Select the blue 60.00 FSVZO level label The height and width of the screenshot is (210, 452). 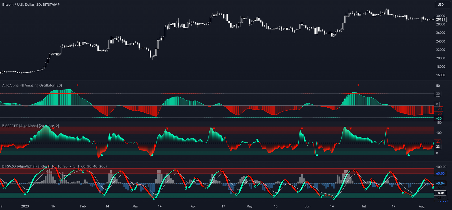[440, 173]
